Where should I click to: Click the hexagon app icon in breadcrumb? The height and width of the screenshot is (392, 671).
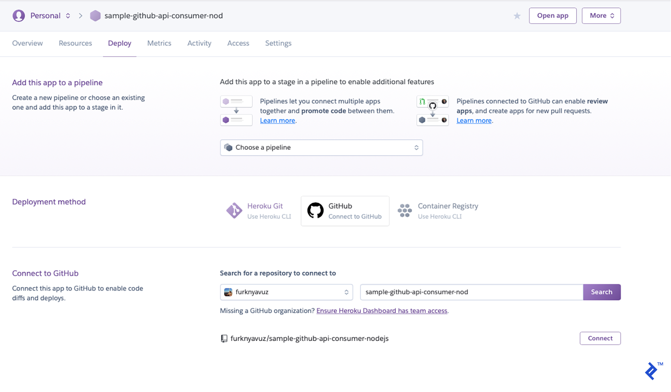coord(95,16)
